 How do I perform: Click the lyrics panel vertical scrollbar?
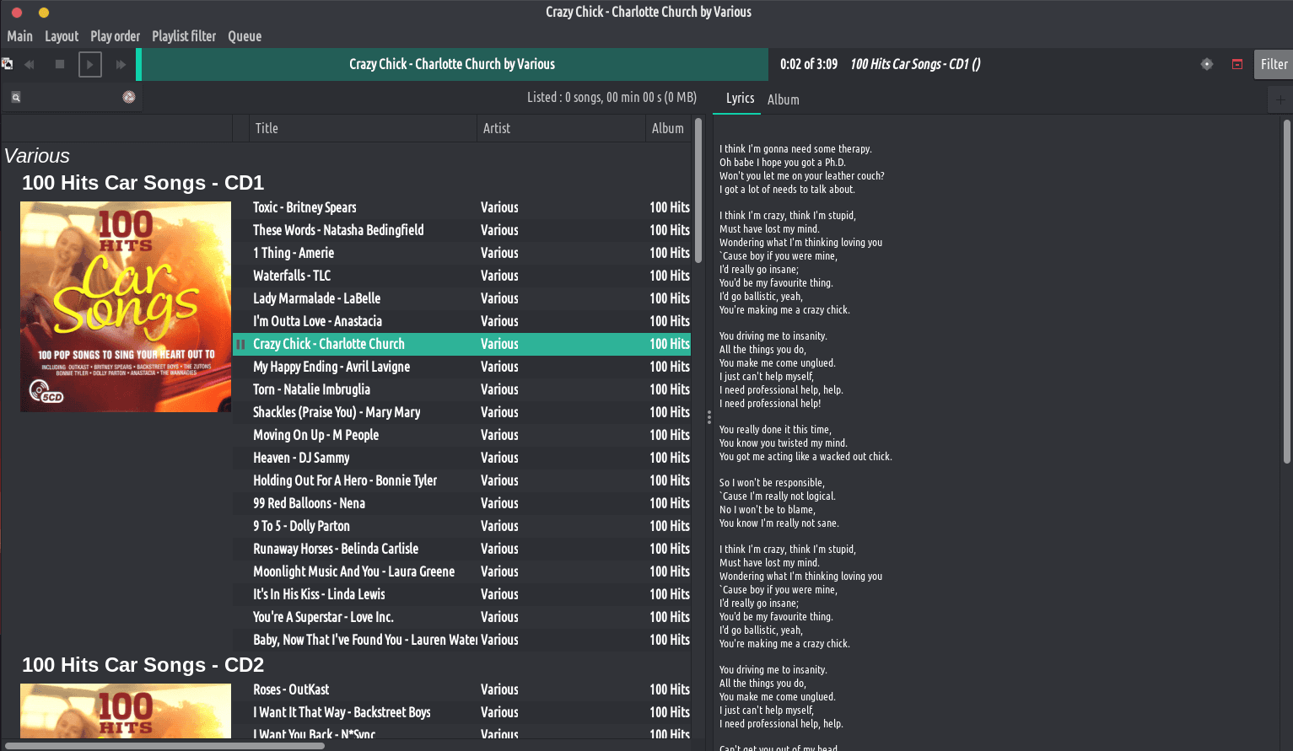[1287, 291]
